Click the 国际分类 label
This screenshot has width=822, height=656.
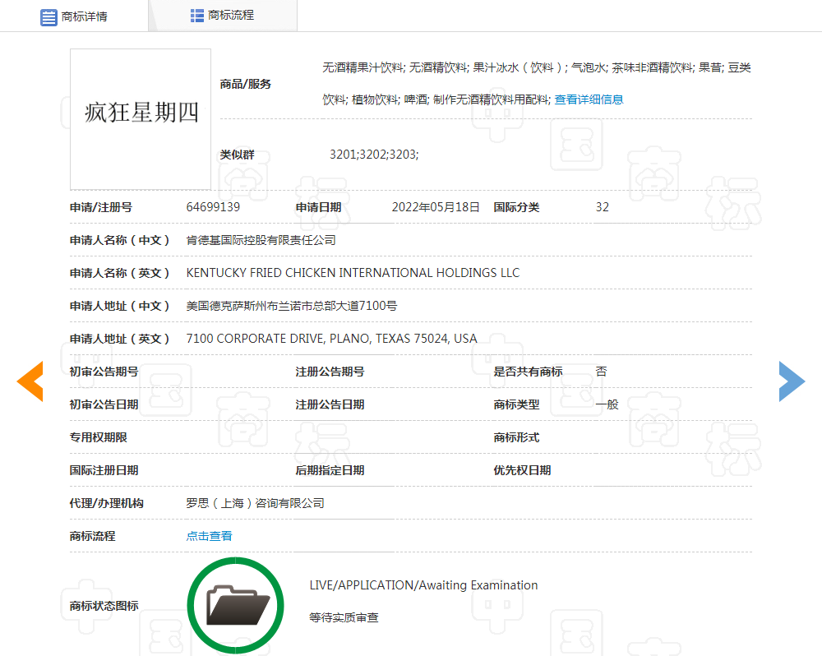coord(516,207)
